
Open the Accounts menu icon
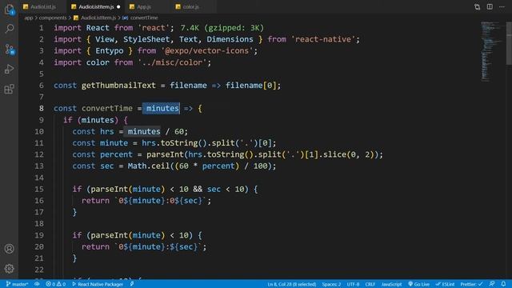pyautogui.click(x=9, y=249)
